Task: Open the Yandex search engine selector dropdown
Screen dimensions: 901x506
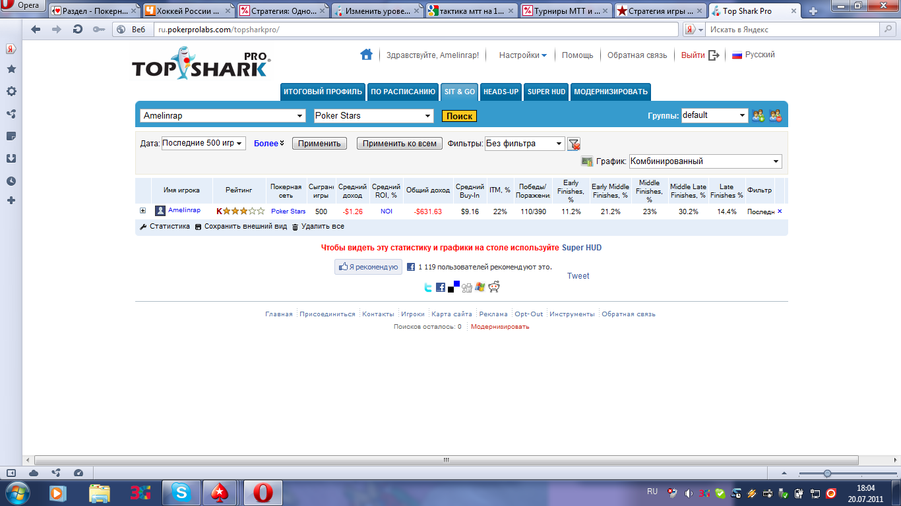Action: pos(693,30)
